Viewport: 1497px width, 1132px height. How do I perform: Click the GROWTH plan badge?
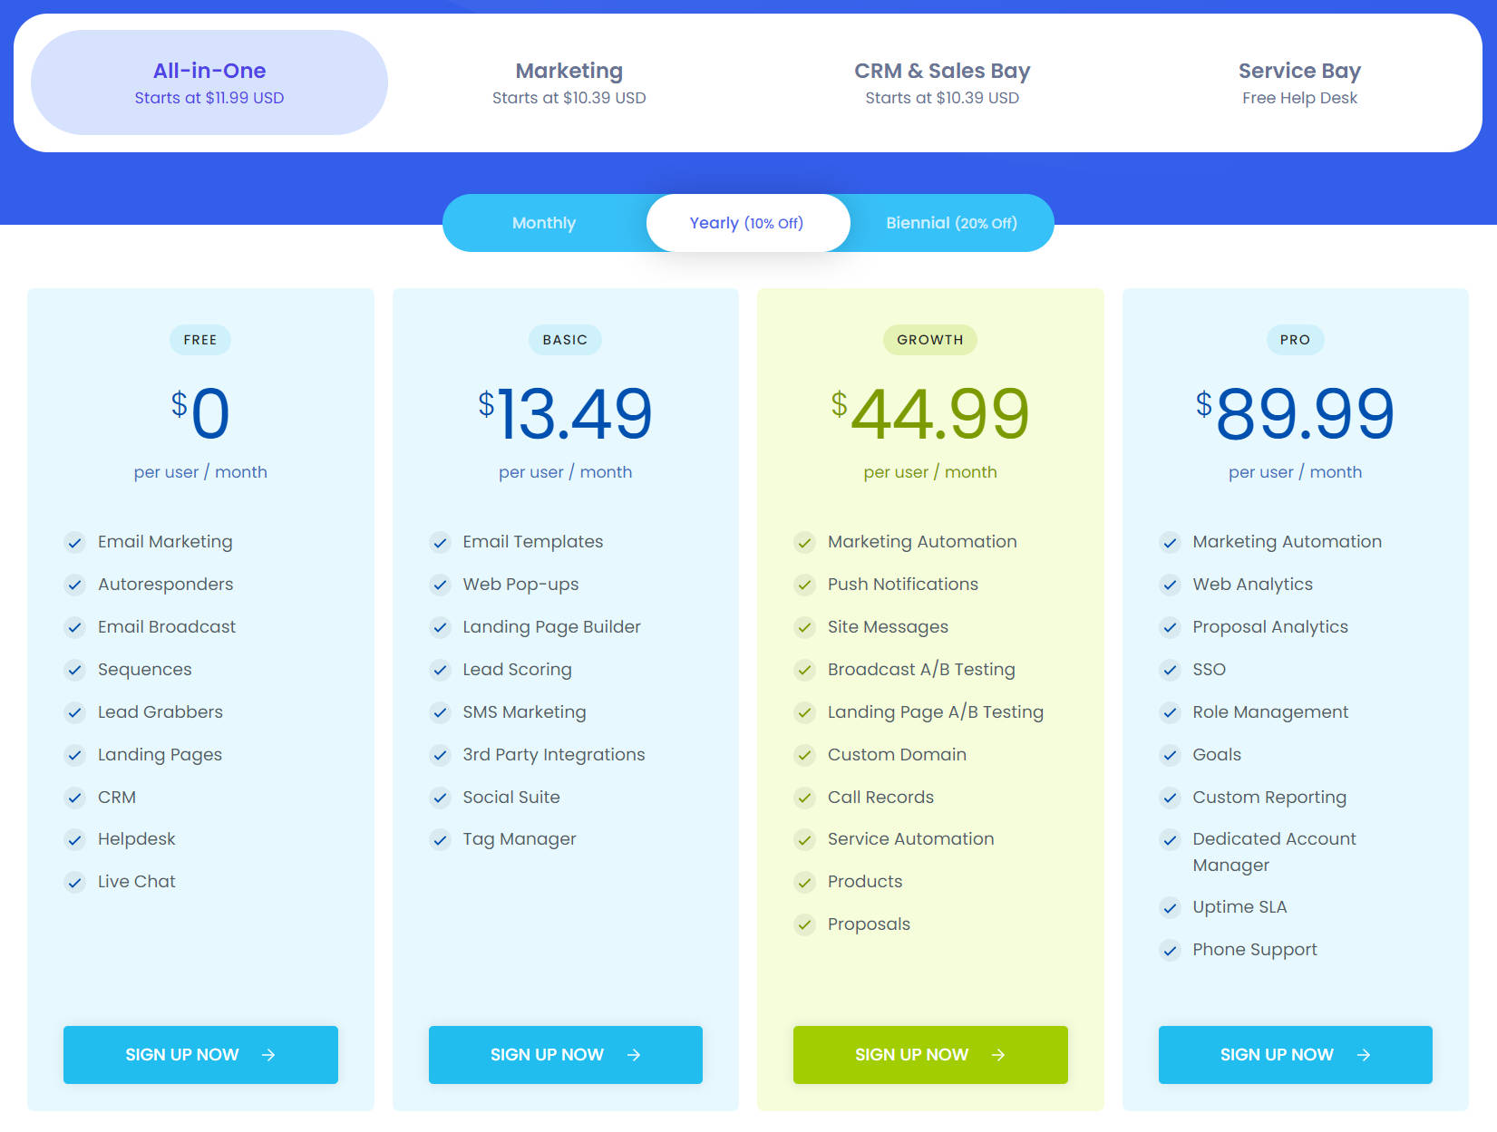tap(929, 340)
